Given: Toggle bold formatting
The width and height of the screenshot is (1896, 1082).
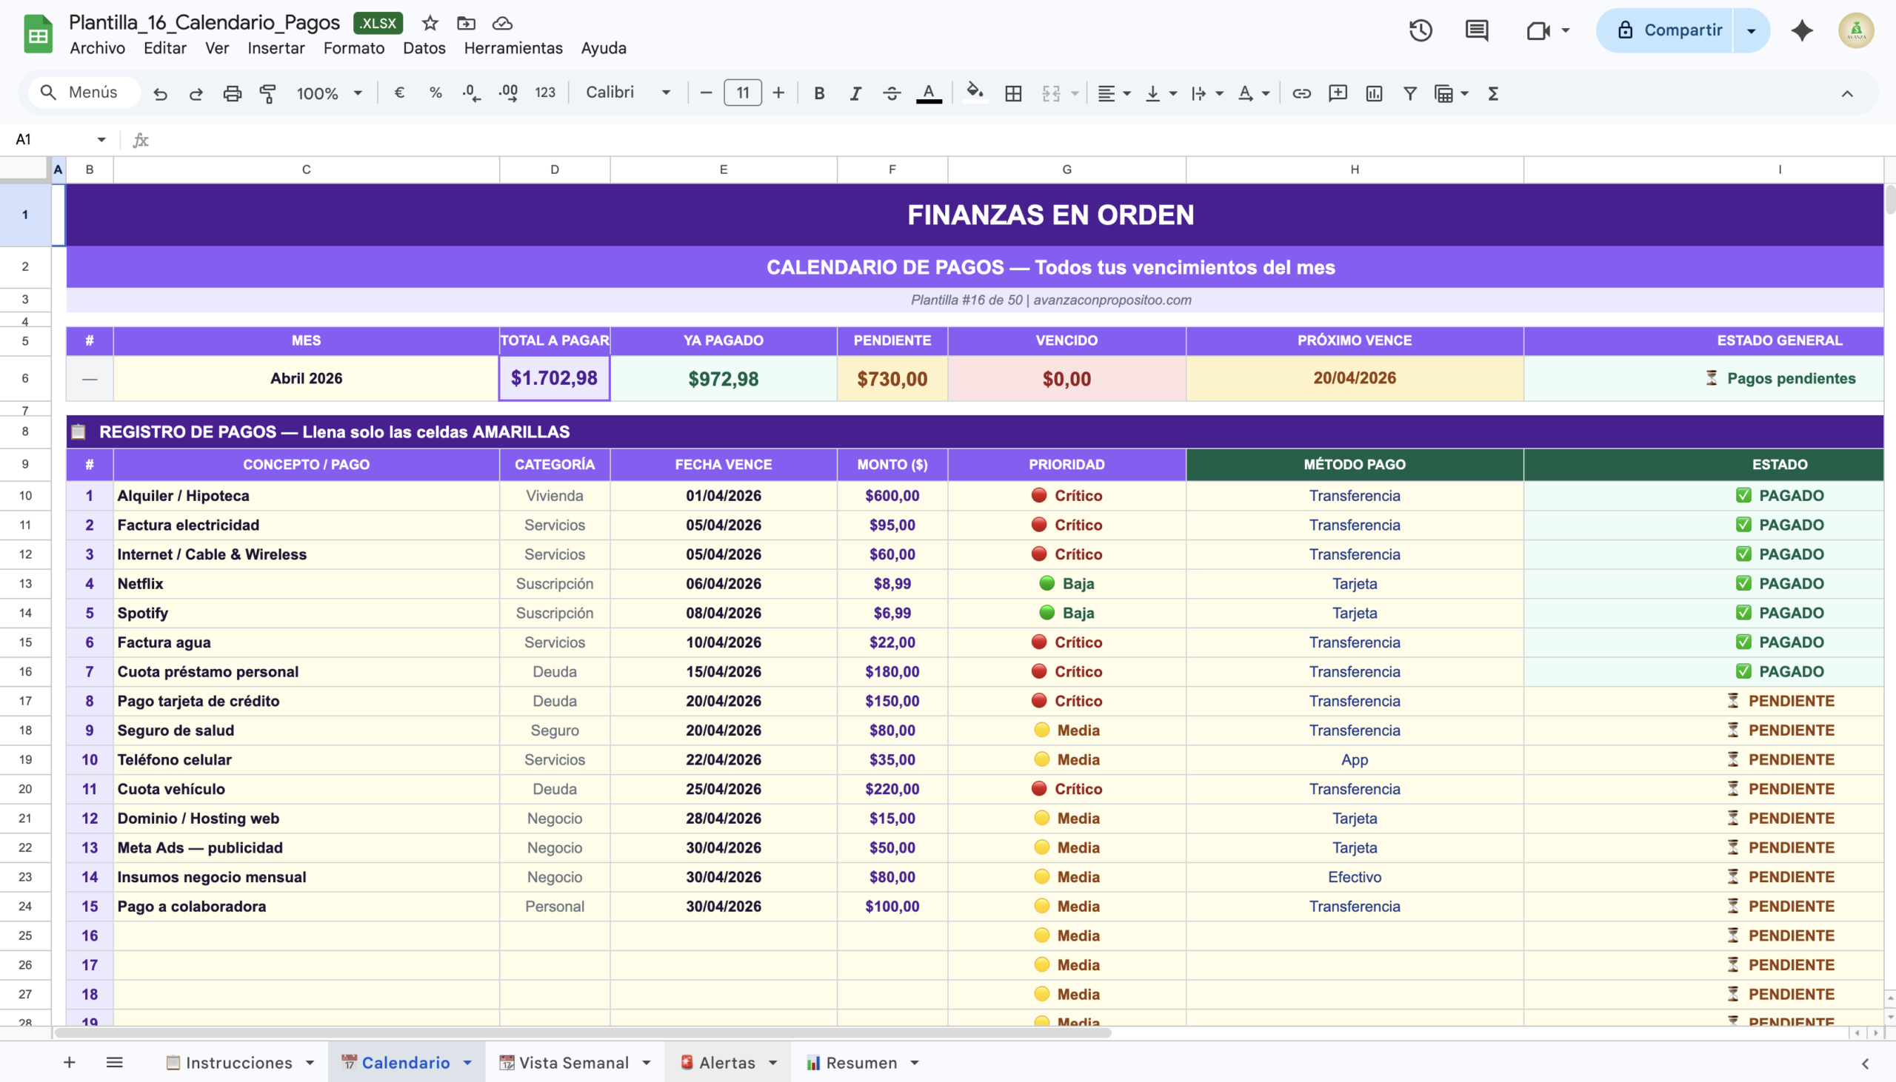Looking at the screenshot, I should (818, 93).
